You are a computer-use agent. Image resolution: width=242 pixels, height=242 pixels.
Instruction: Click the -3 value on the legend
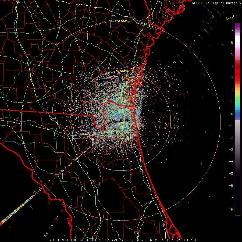(231, 150)
